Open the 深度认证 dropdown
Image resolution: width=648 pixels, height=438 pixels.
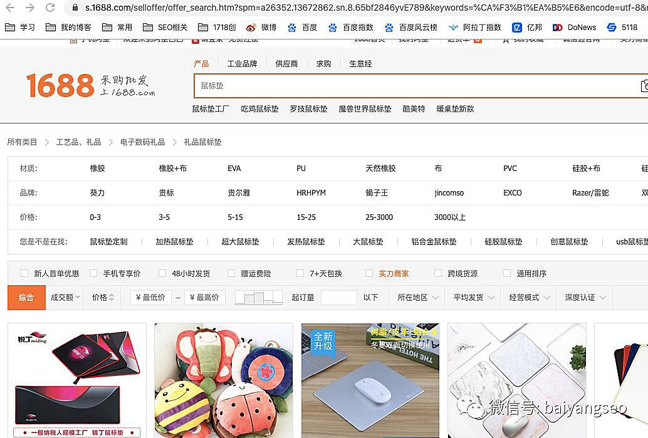[x=584, y=298]
